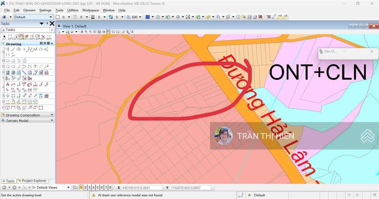Viewport: 379px width, 199px height.
Task: Toggle view 2 window
Action: (x=85, y=188)
